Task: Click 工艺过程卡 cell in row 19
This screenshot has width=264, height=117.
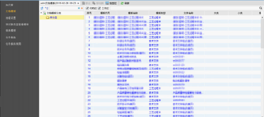Action: coord(155,88)
